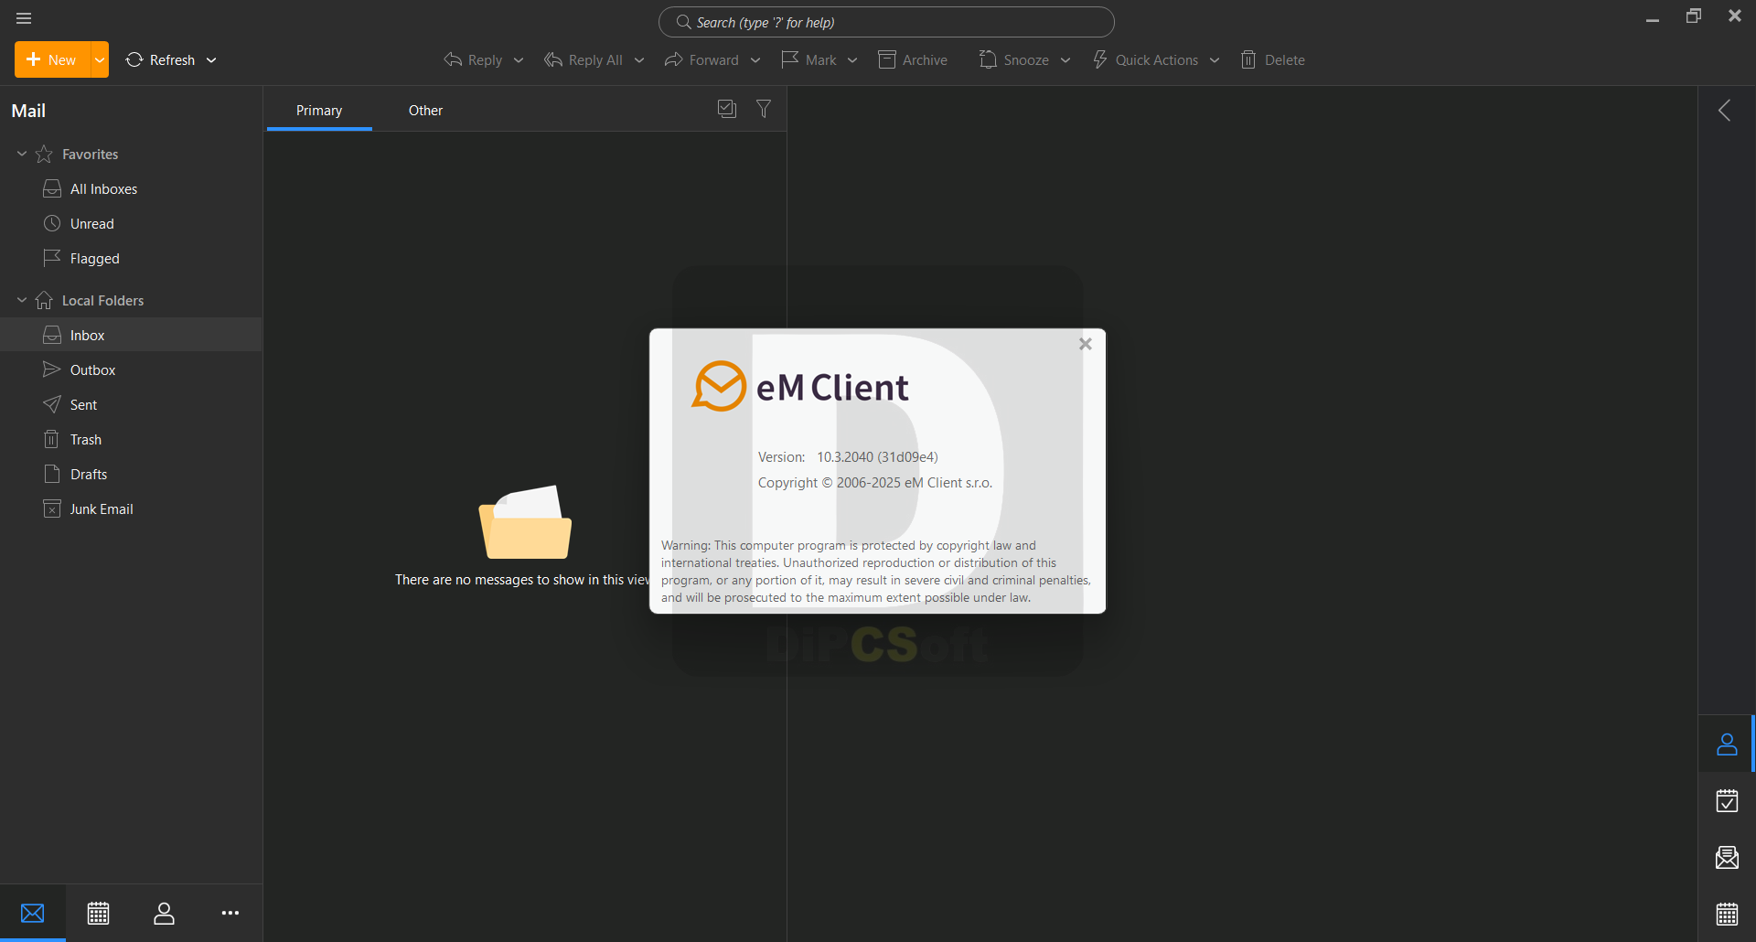Viewport: 1756px width, 942px height.
Task: Switch to the Primary tab
Action: pos(319,111)
